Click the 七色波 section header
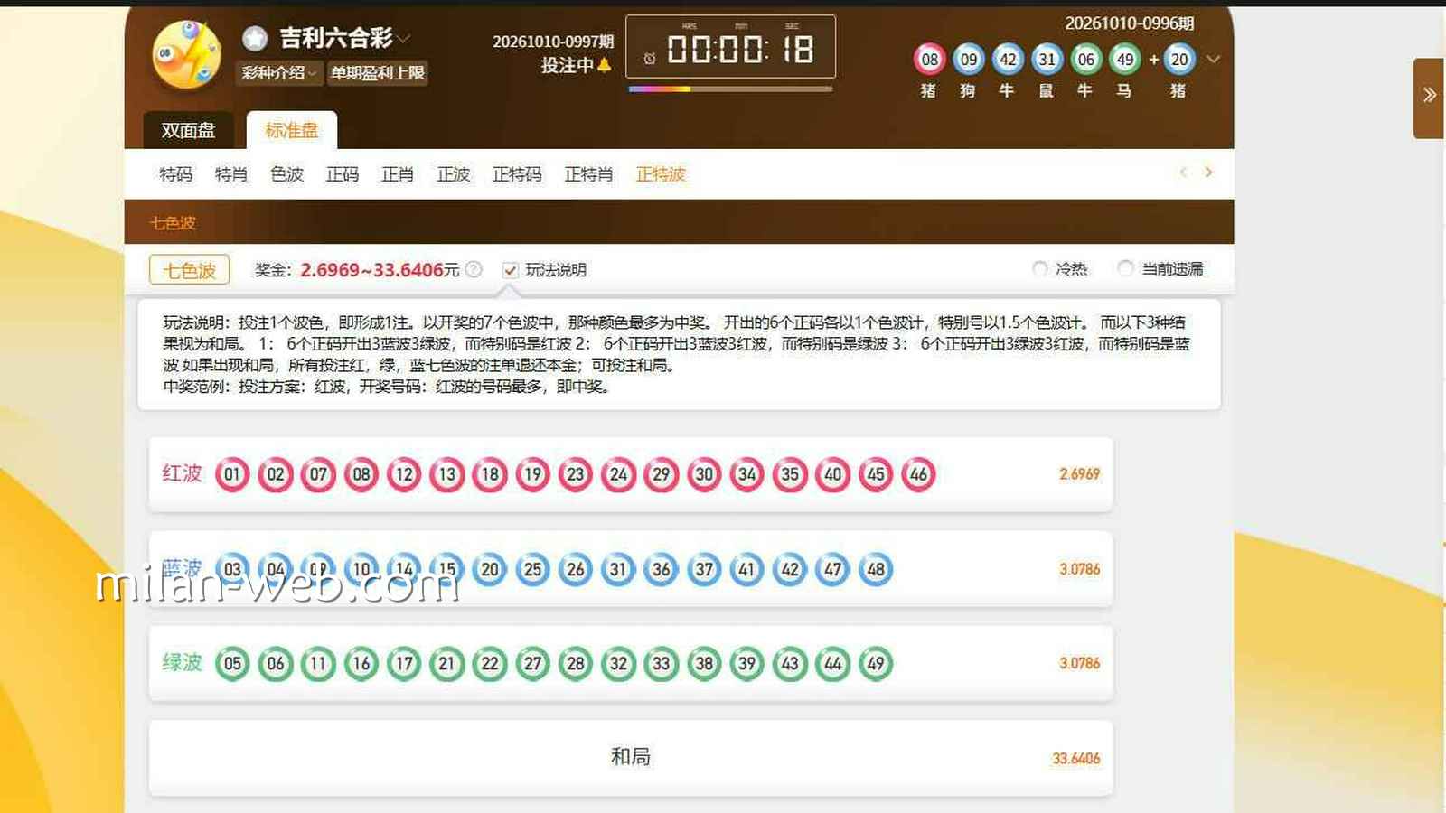This screenshot has height=813, width=1446. point(173,223)
